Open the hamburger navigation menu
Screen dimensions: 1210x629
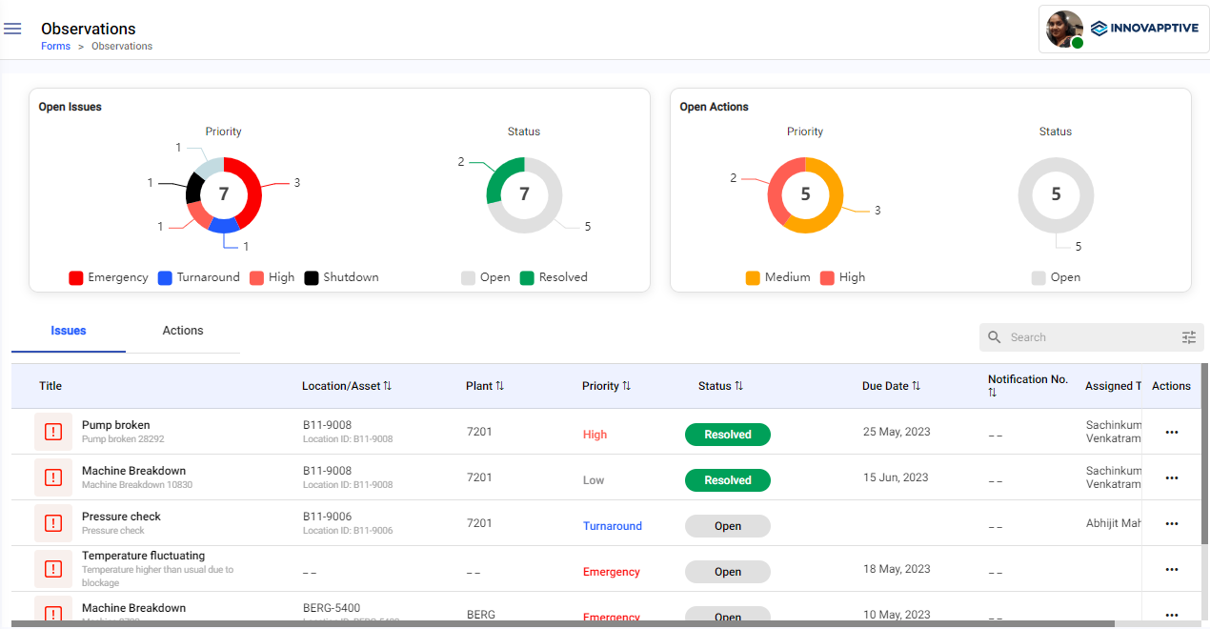(12, 29)
